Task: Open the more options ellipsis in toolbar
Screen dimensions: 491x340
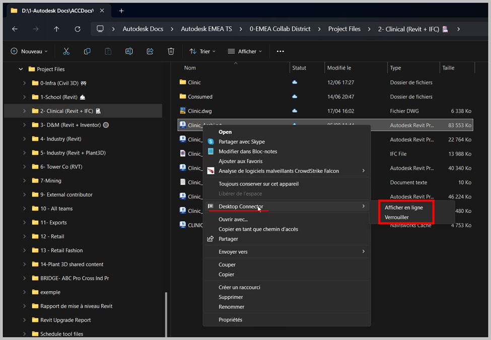Action: [x=280, y=51]
